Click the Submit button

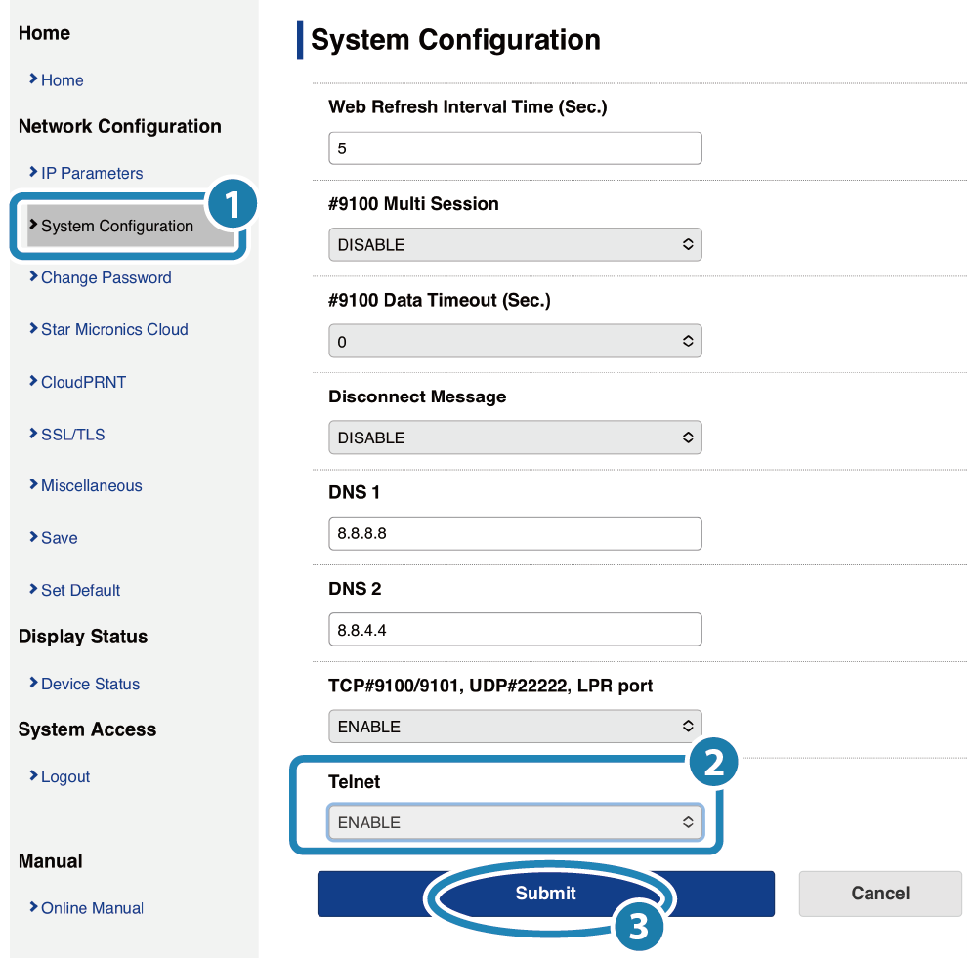[545, 894]
